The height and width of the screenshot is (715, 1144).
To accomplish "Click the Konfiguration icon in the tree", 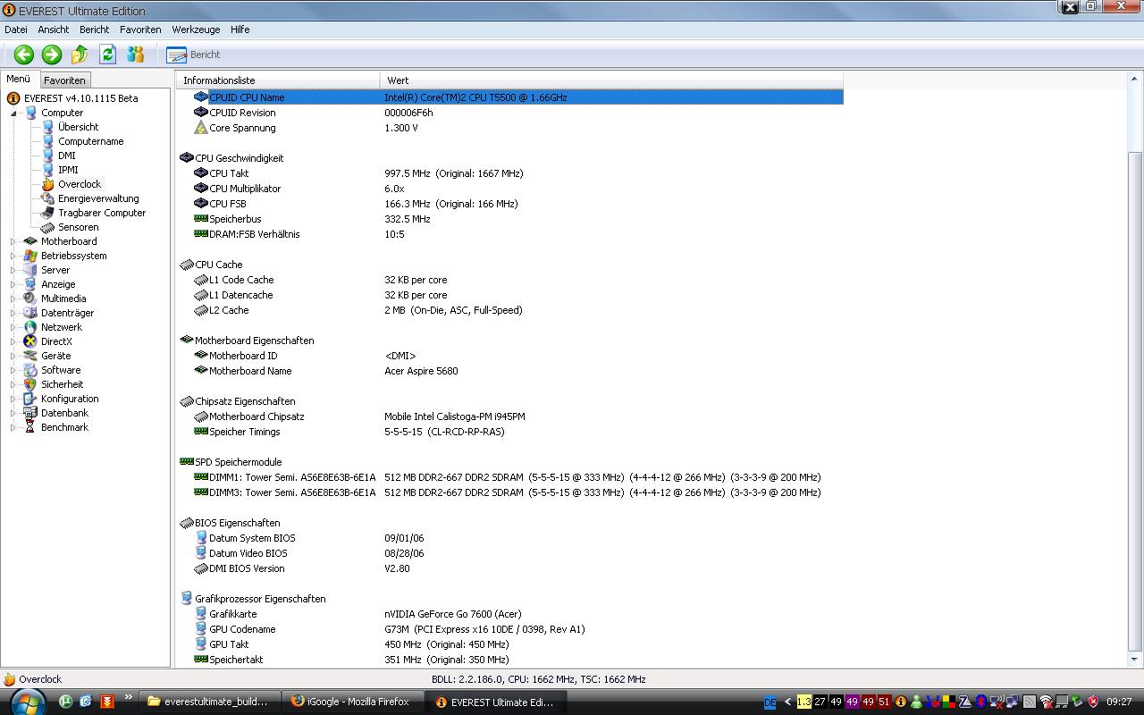I will (x=30, y=399).
